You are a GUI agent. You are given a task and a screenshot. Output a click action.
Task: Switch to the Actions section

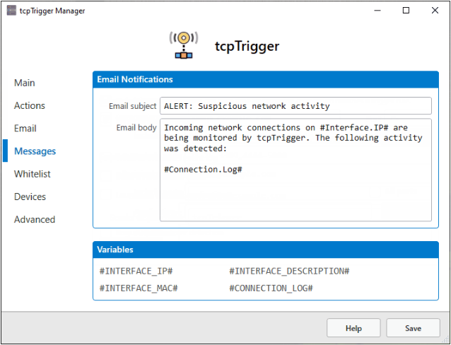(x=30, y=105)
